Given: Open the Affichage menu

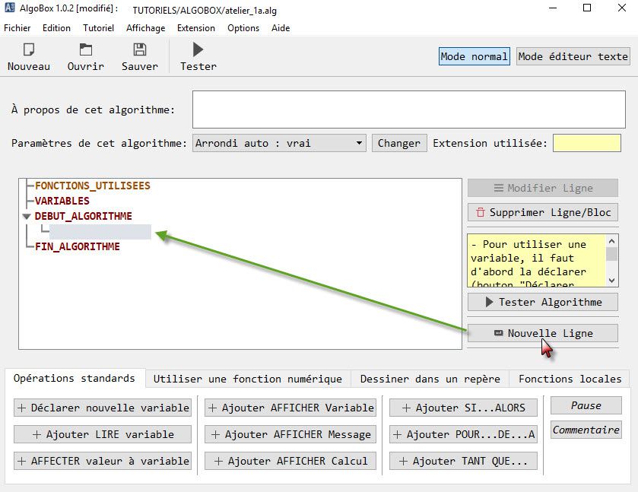Looking at the screenshot, I should [146, 28].
